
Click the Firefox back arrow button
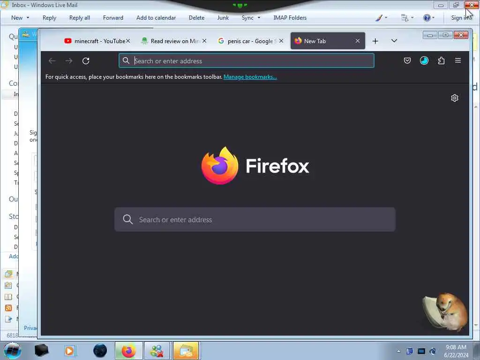[52, 61]
